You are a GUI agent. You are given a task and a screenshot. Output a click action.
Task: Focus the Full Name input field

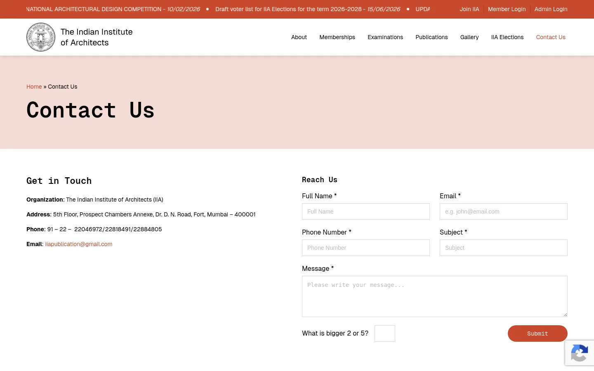click(x=366, y=211)
